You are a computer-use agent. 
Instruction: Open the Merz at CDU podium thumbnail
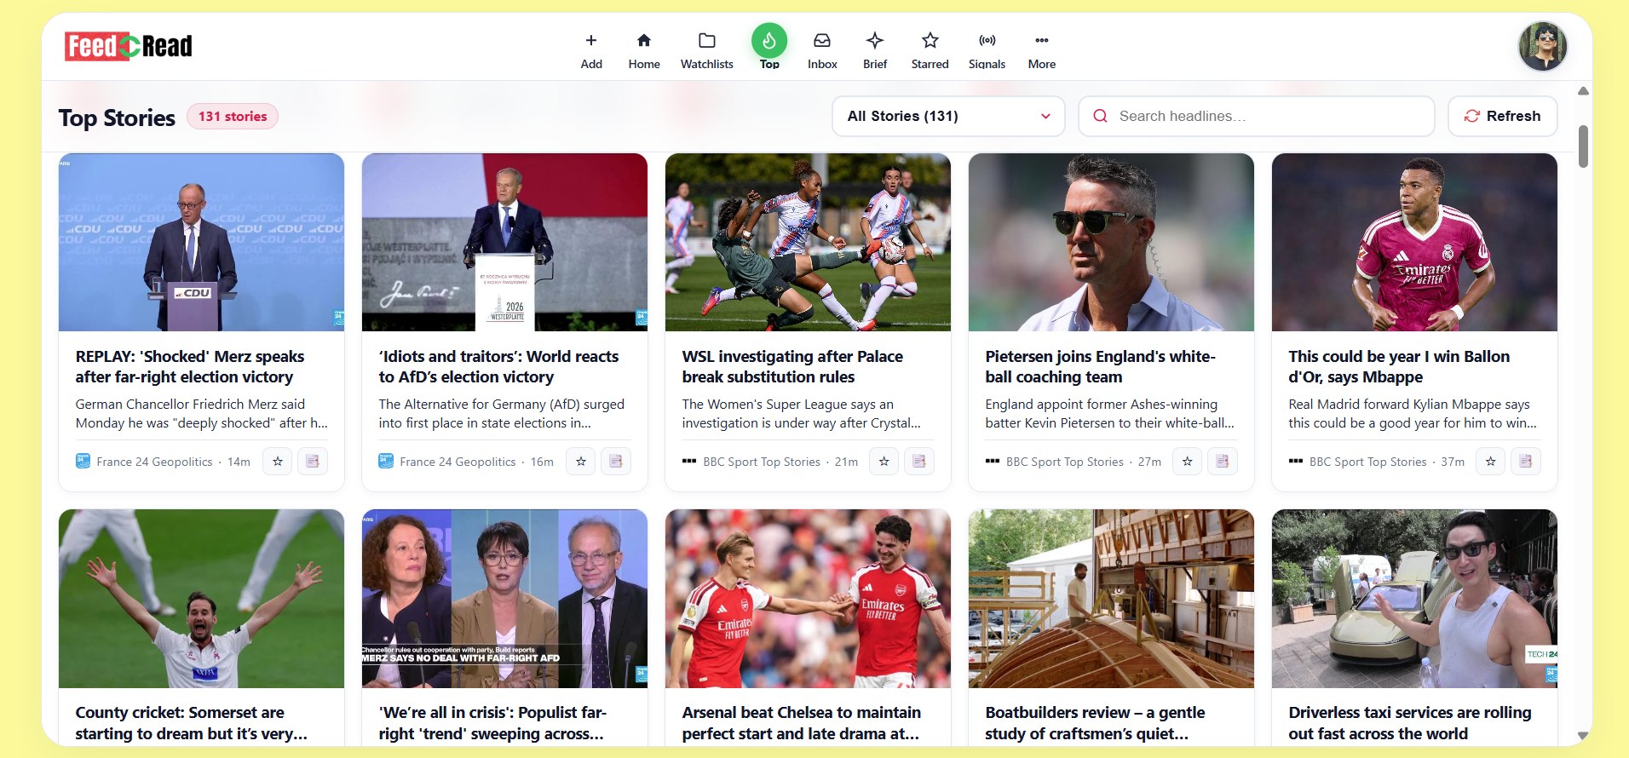pos(201,242)
